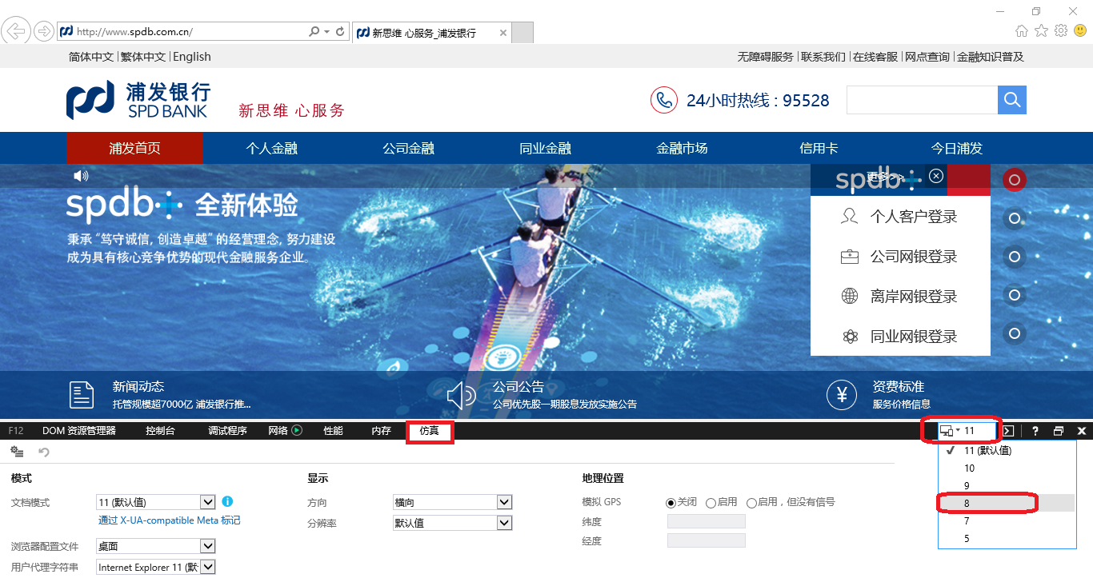
Task: Click the 24-hour hotline phone icon
Action: [x=663, y=100]
